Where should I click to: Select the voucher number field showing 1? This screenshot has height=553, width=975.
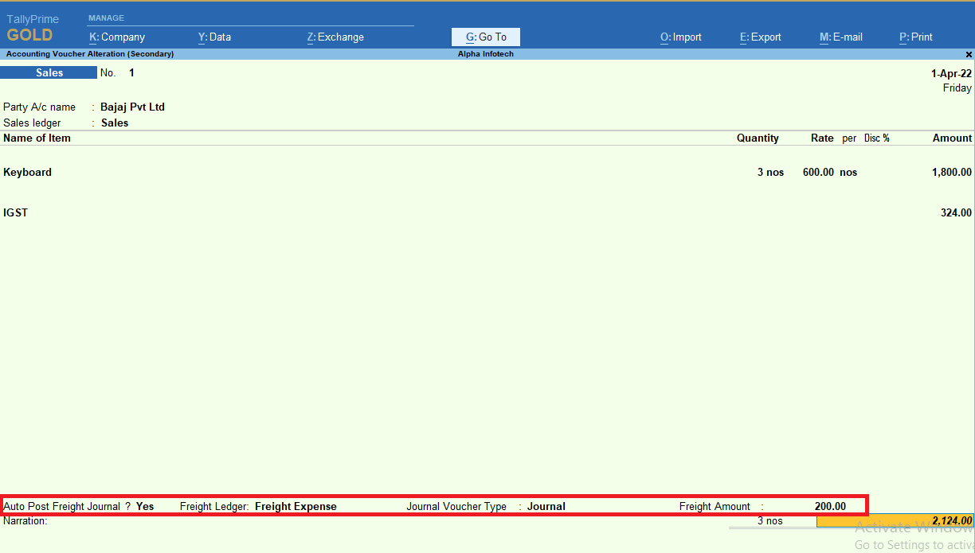coord(131,72)
